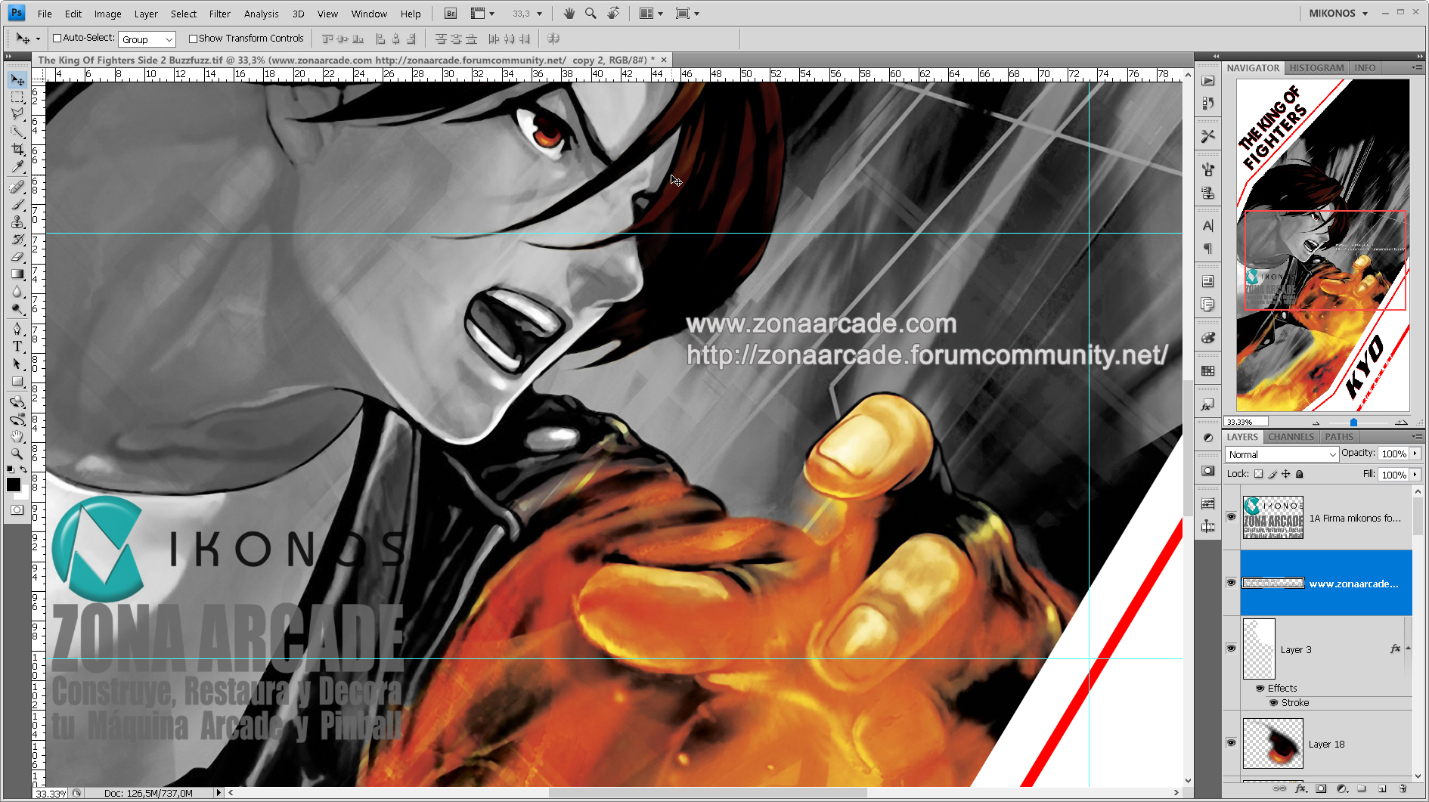
Task: Add a layer mask
Action: [1321, 788]
